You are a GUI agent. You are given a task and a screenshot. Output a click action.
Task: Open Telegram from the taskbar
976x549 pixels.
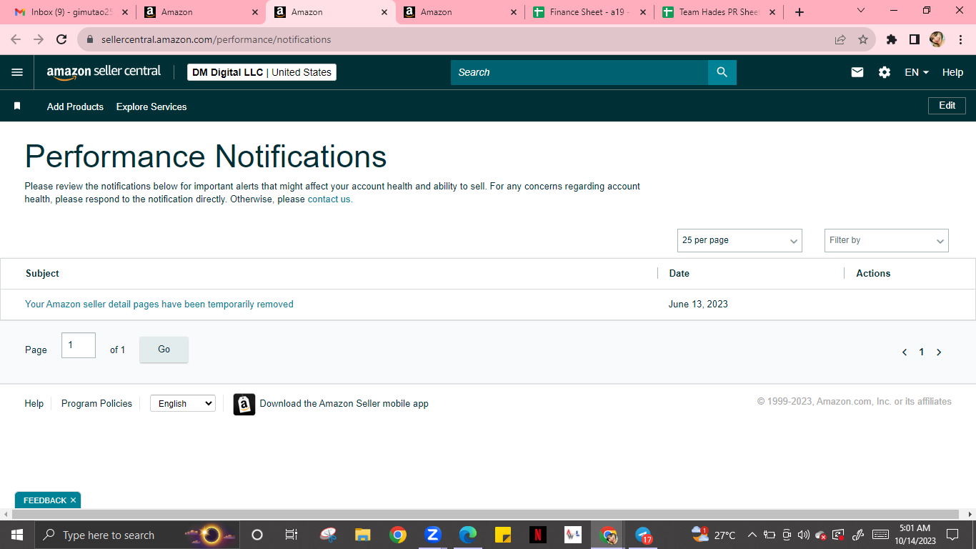643,535
